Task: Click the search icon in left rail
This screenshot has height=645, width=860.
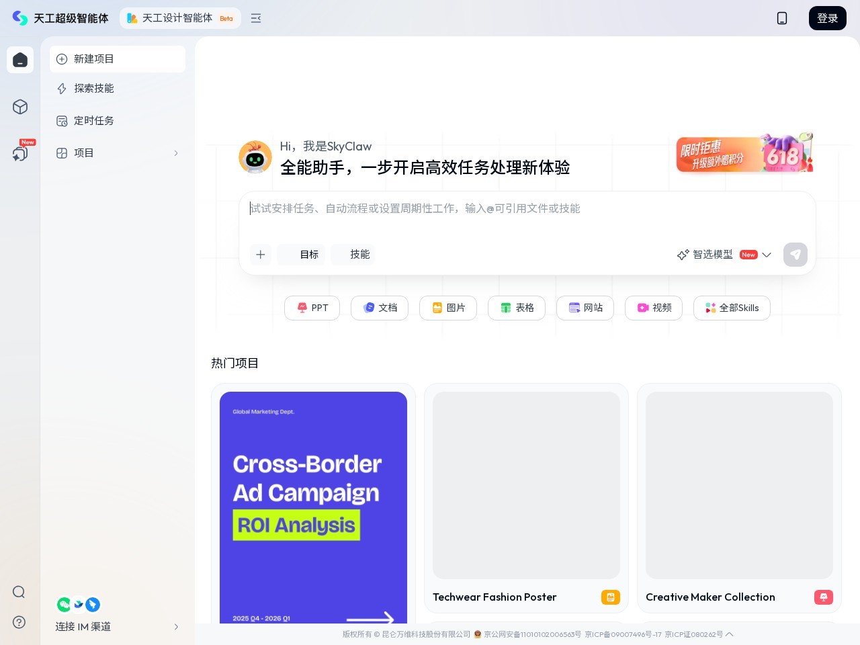Action: point(19,591)
